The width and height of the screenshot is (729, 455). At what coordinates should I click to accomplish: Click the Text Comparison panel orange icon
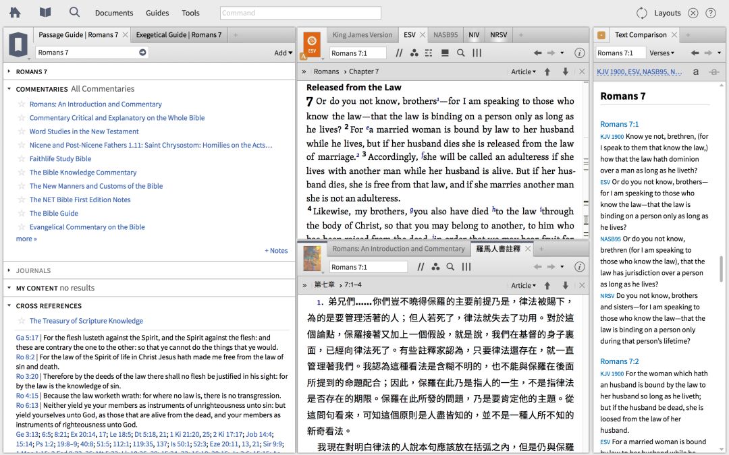[601, 35]
